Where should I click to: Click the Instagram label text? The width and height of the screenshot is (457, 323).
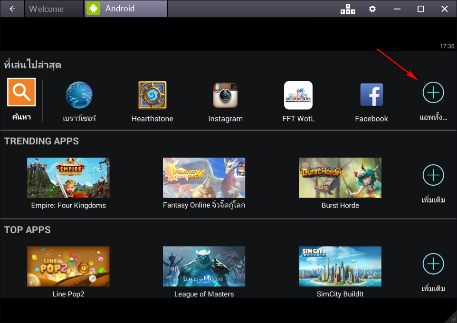(x=225, y=119)
